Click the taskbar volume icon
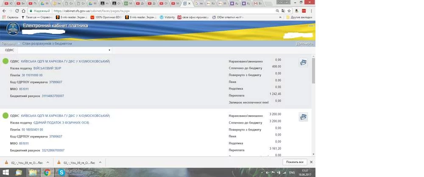Image resolution: width=424 pixels, height=177 pixels. pos(267,172)
